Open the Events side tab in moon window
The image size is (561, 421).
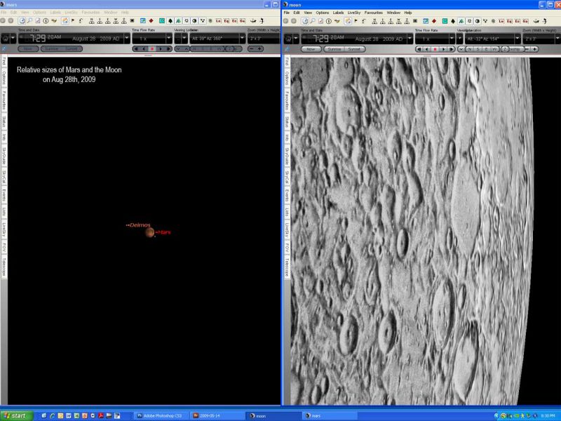(x=287, y=196)
